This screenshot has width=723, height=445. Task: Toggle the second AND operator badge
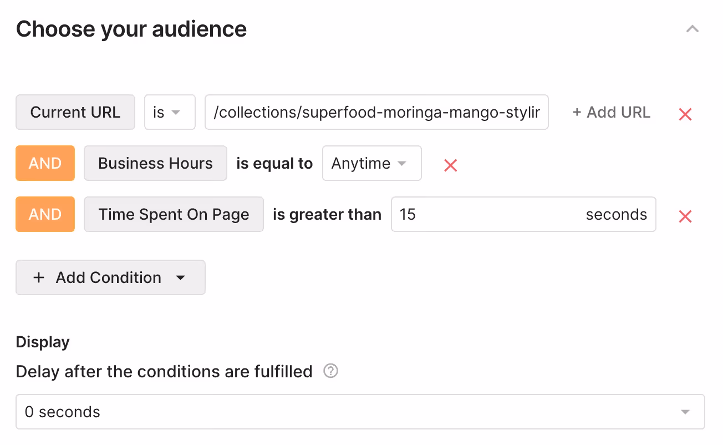coord(45,214)
